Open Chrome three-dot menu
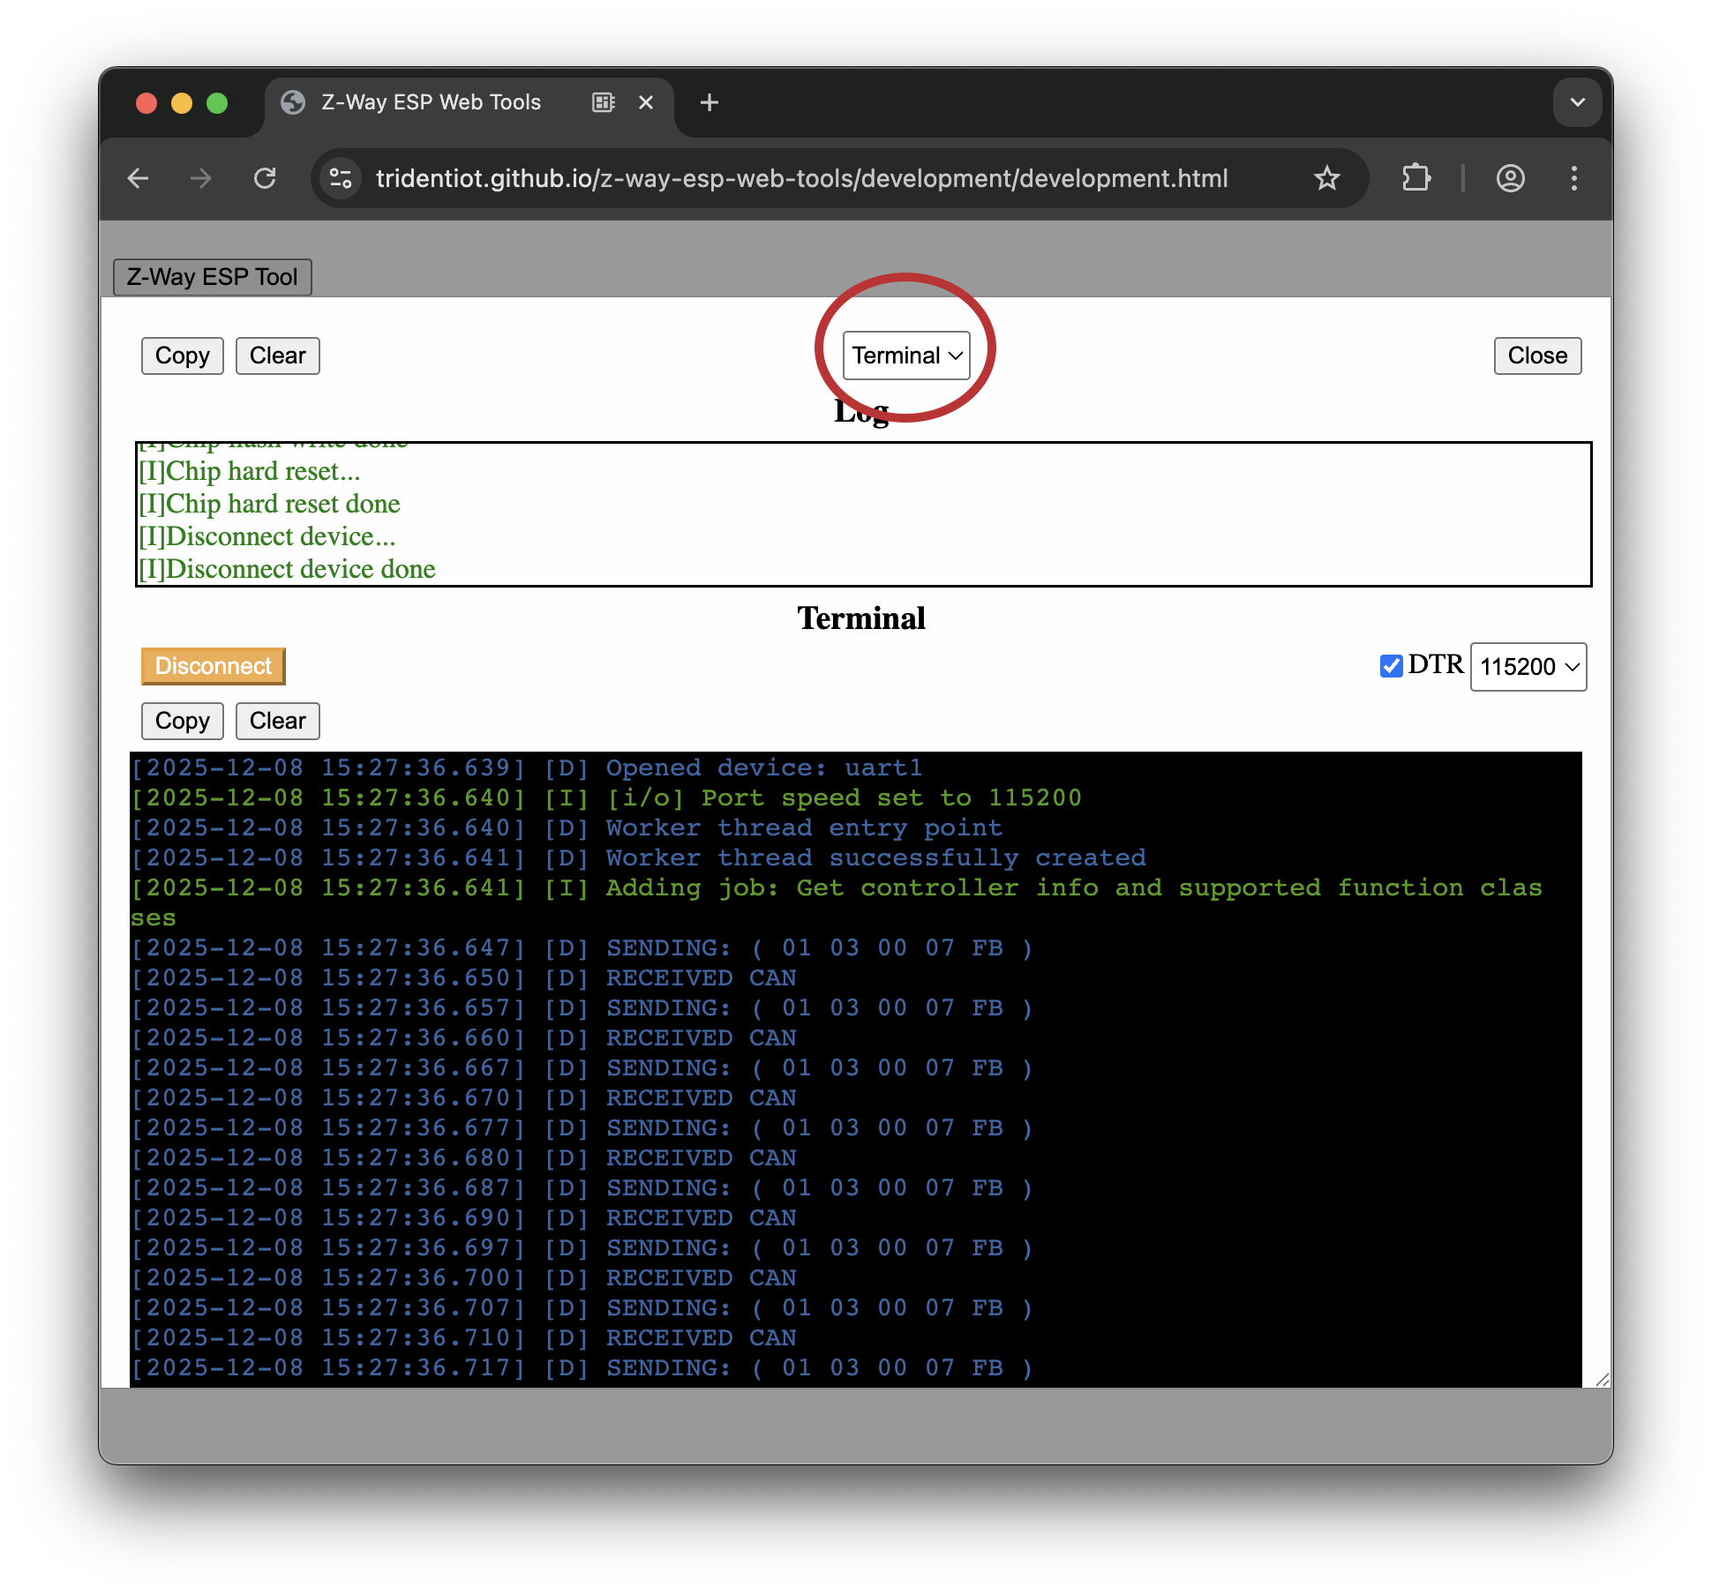 click(x=1573, y=179)
